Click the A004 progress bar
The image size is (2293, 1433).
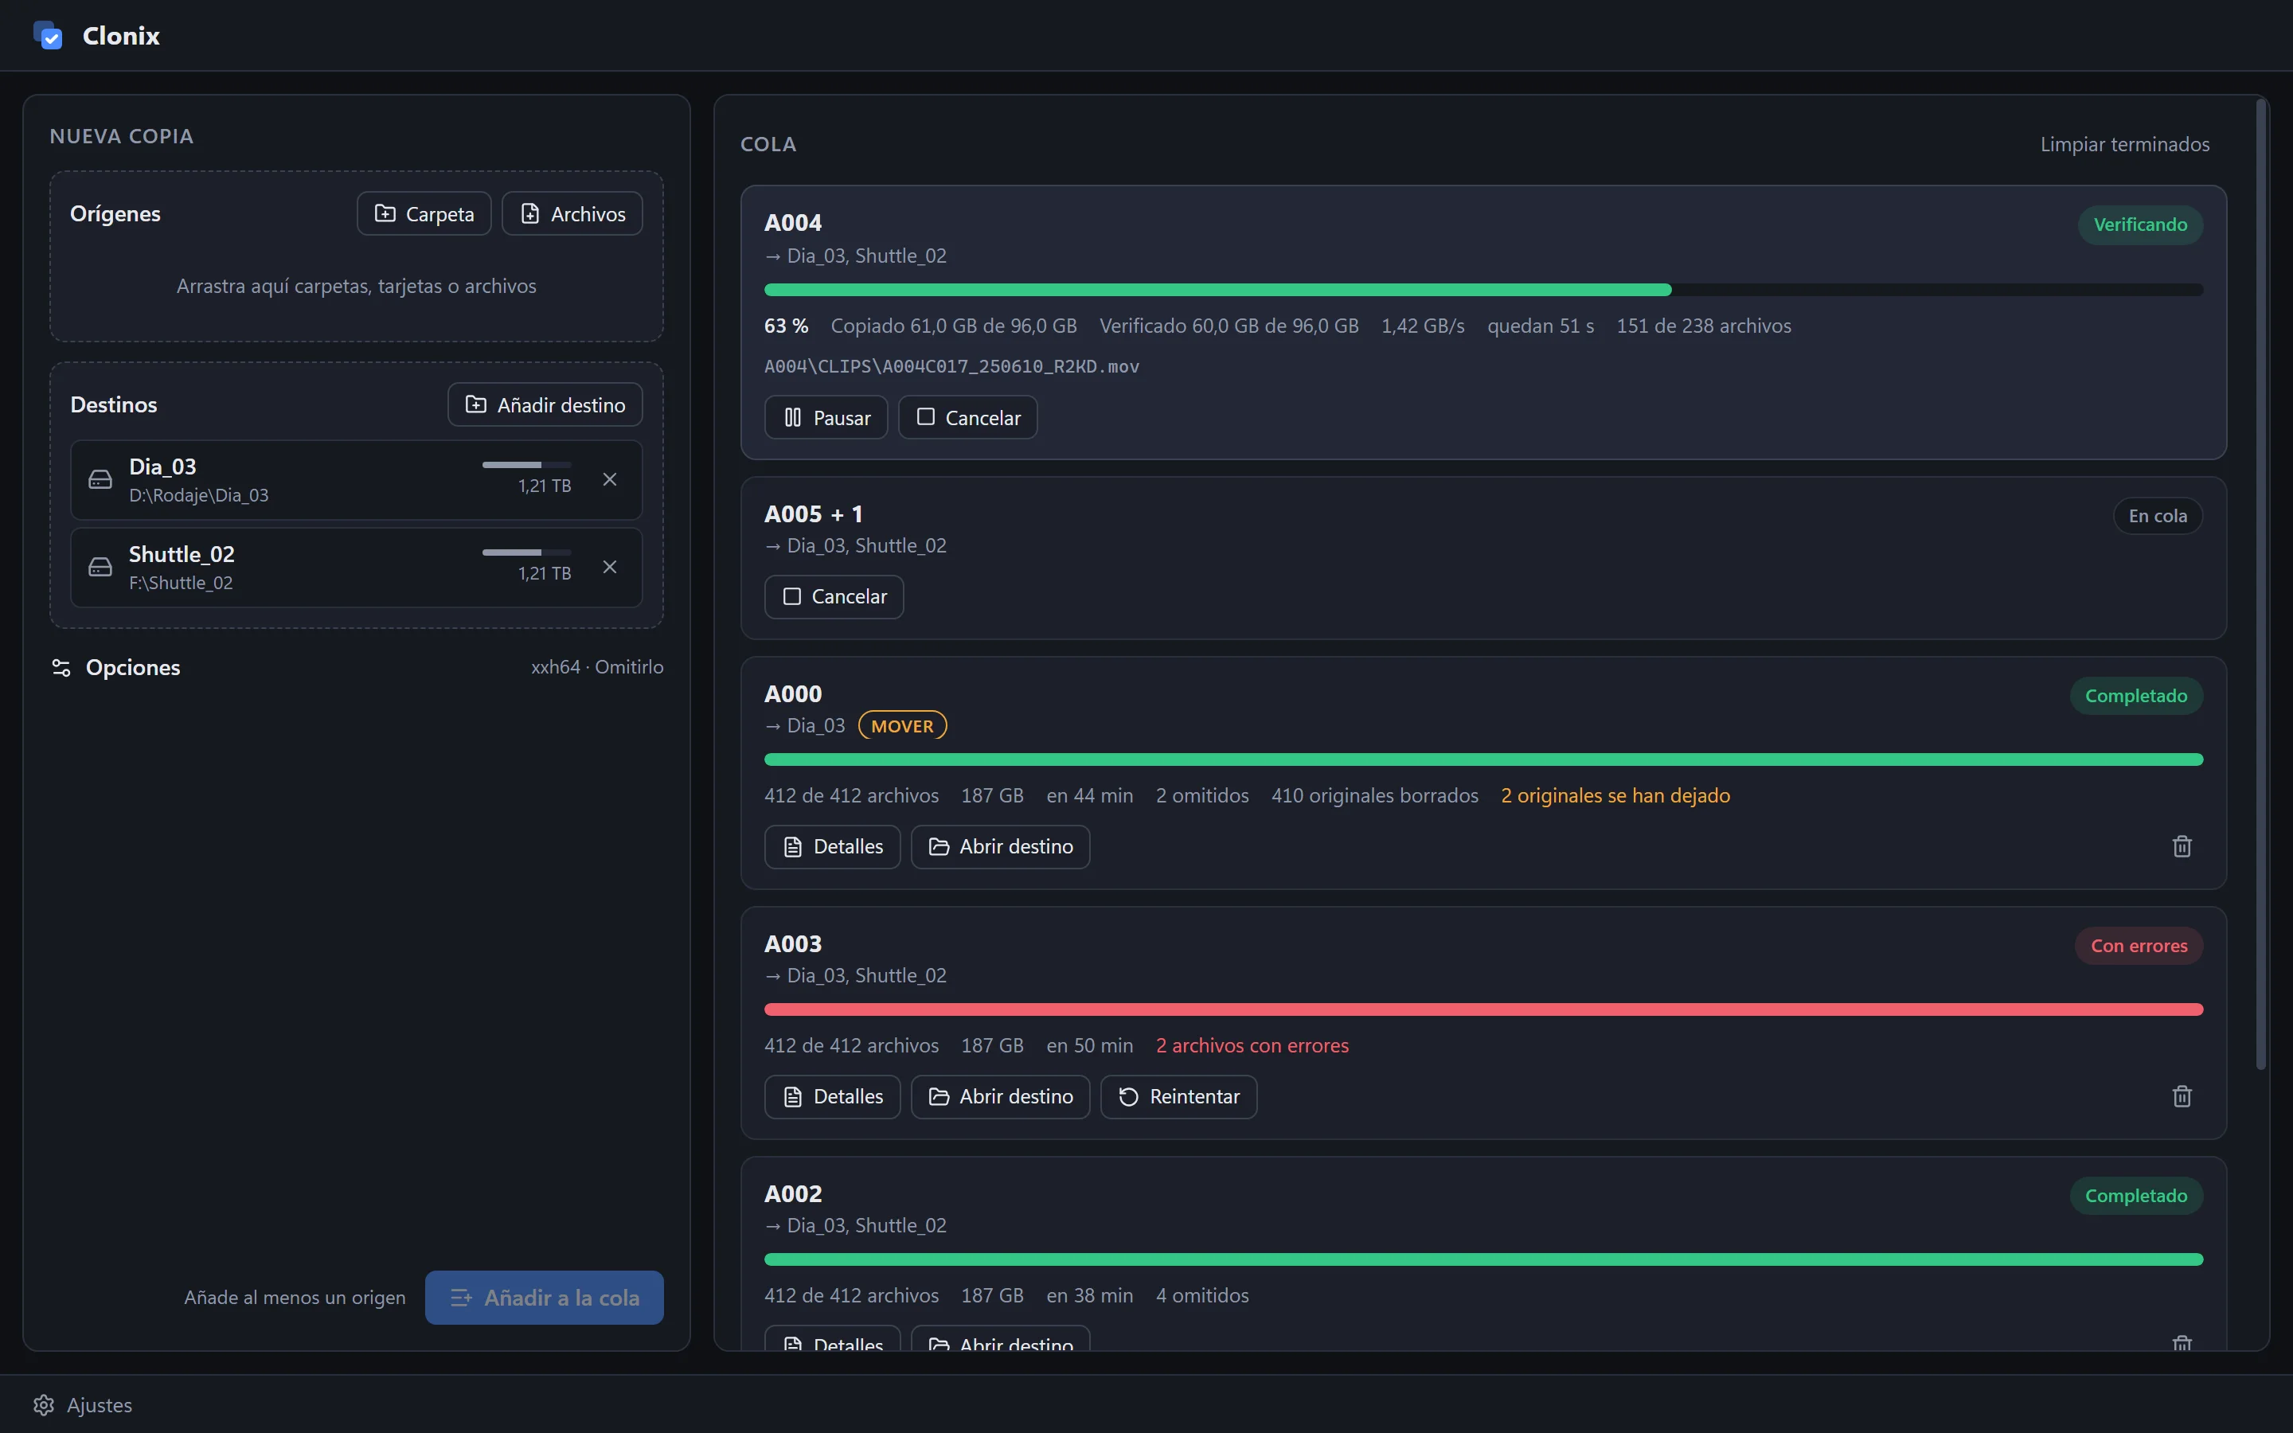click(x=1484, y=290)
